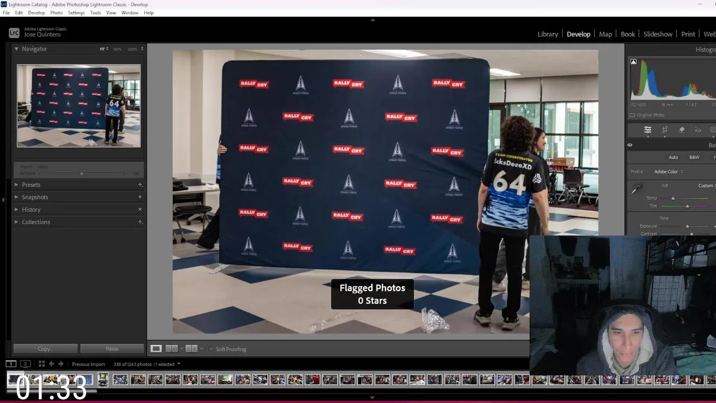Screen dimensions: 716x403
Task: Toggle Basic panel eye visibility
Action: 630,145
